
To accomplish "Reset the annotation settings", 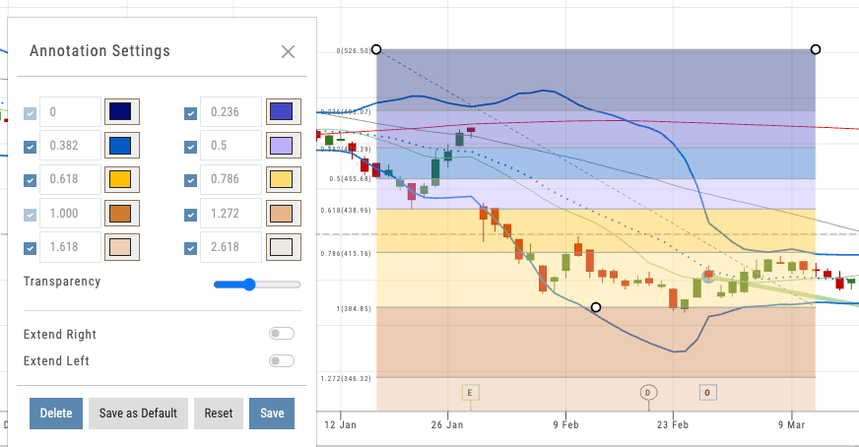I will tap(218, 414).
